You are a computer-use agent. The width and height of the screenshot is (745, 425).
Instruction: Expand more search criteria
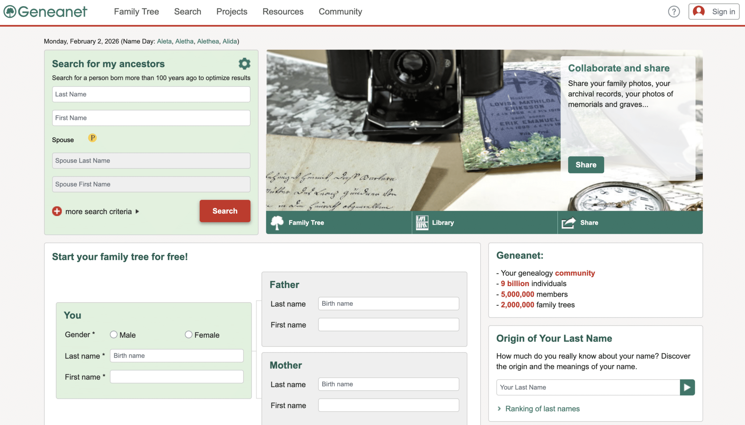99,212
